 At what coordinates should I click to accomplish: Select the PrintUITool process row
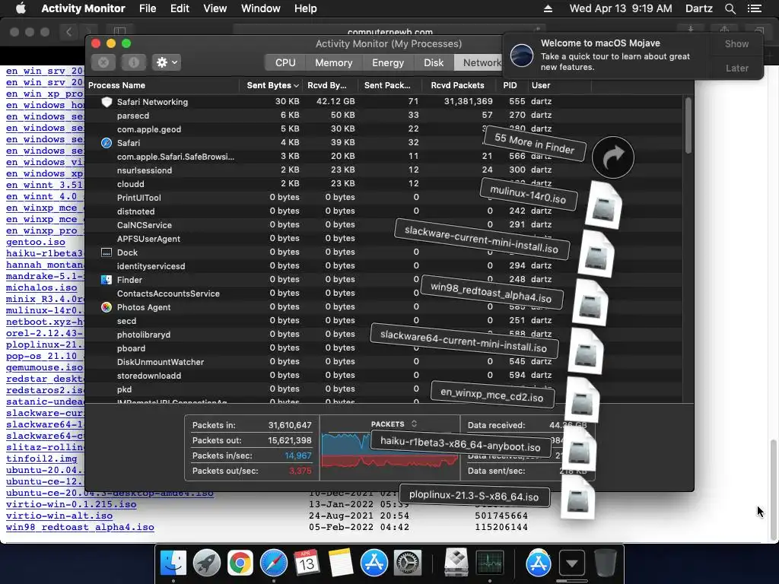pyautogui.click(x=384, y=197)
